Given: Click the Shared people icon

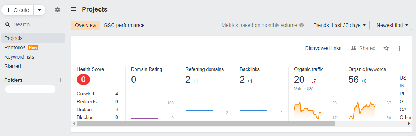Looking at the screenshot, I should pyautogui.click(x=353, y=48).
